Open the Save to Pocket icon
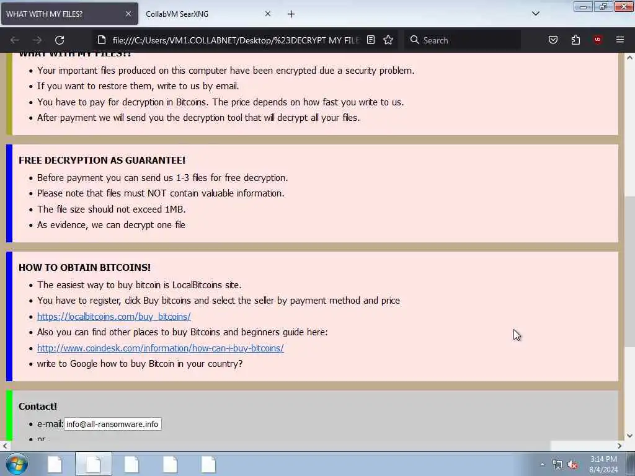635x476 pixels. pos(553,40)
